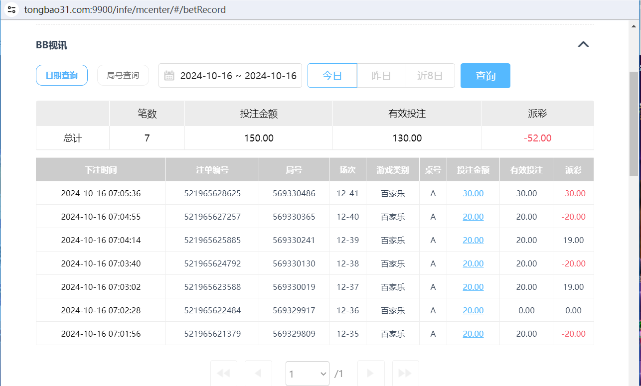Viewport: 641px width, 386px height.
Task: Select the 昨日 filter option
Action: tap(381, 75)
